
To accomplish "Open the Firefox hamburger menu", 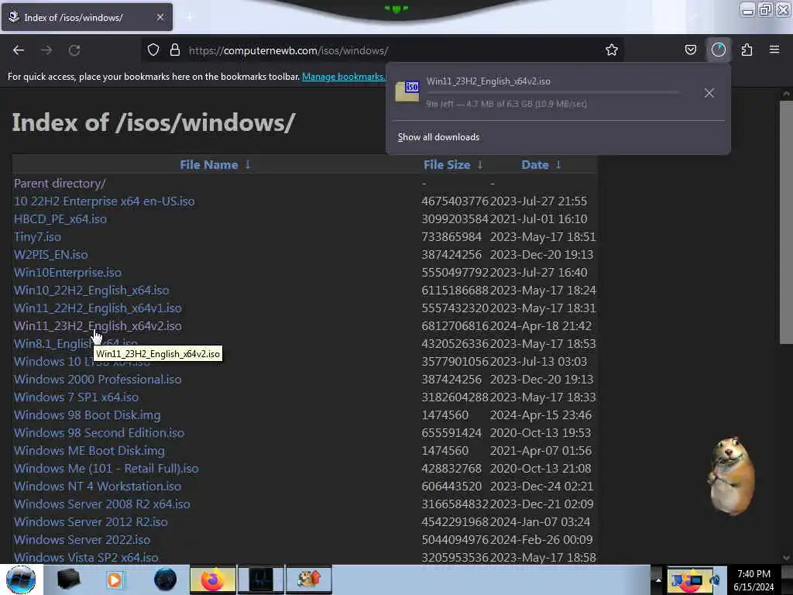I will (774, 50).
